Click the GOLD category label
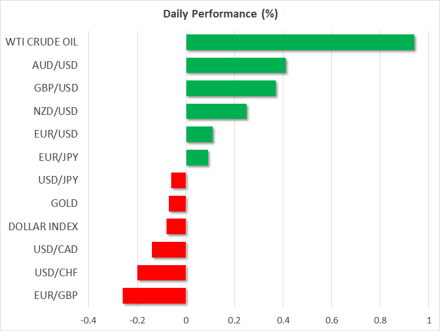The image size is (440, 331). 64,203
